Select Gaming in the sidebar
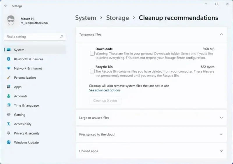 tap(35, 115)
